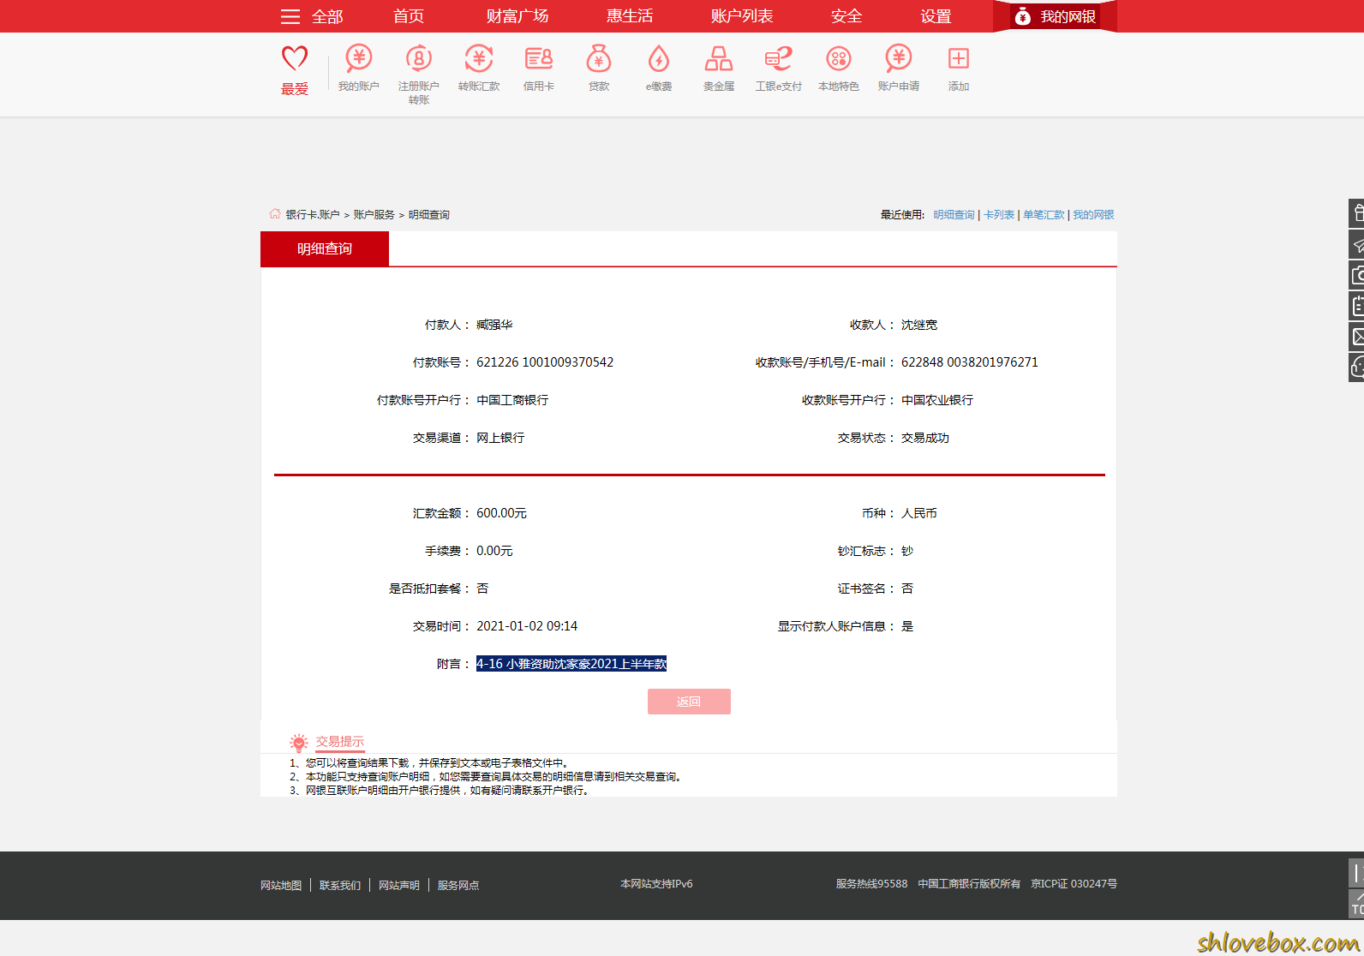Select the 我的网银 tab at top
The width and height of the screenshot is (1364, 956).
(1055, 16)
